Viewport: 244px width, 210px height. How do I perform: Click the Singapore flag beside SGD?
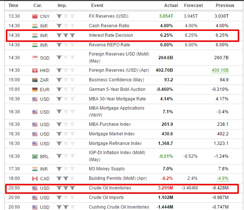click(x=35, y=57)
